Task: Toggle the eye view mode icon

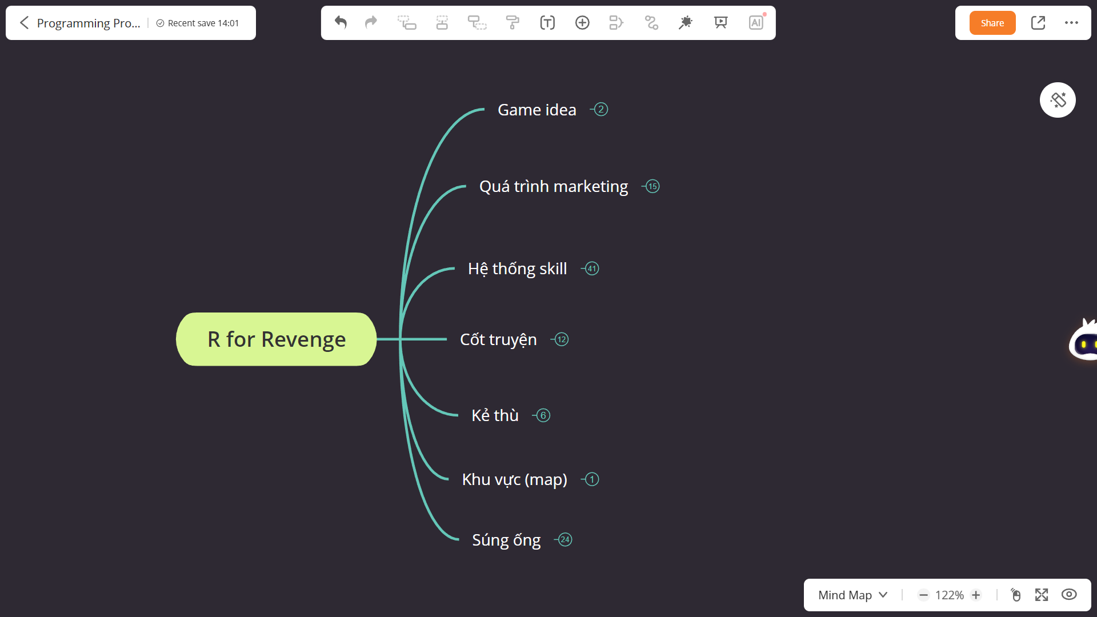Action: [x=1069, y=595]
